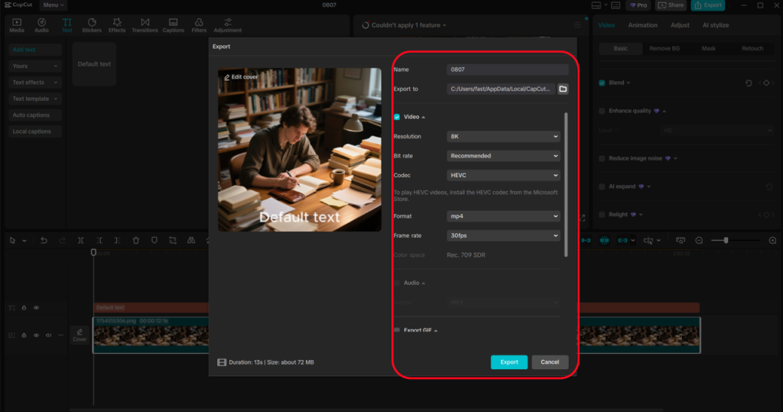783x412 pixels.
Task: Open the Resolution dropdown showing 8K
Action: [x=503, y=136]
